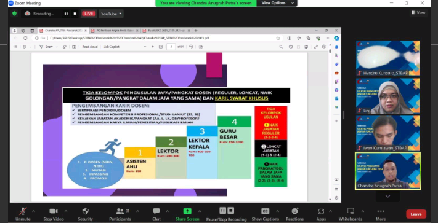Expand arrow next to Whiteboards
The height and width of the screenshot is (223, 438).
(x=363, y=211)
